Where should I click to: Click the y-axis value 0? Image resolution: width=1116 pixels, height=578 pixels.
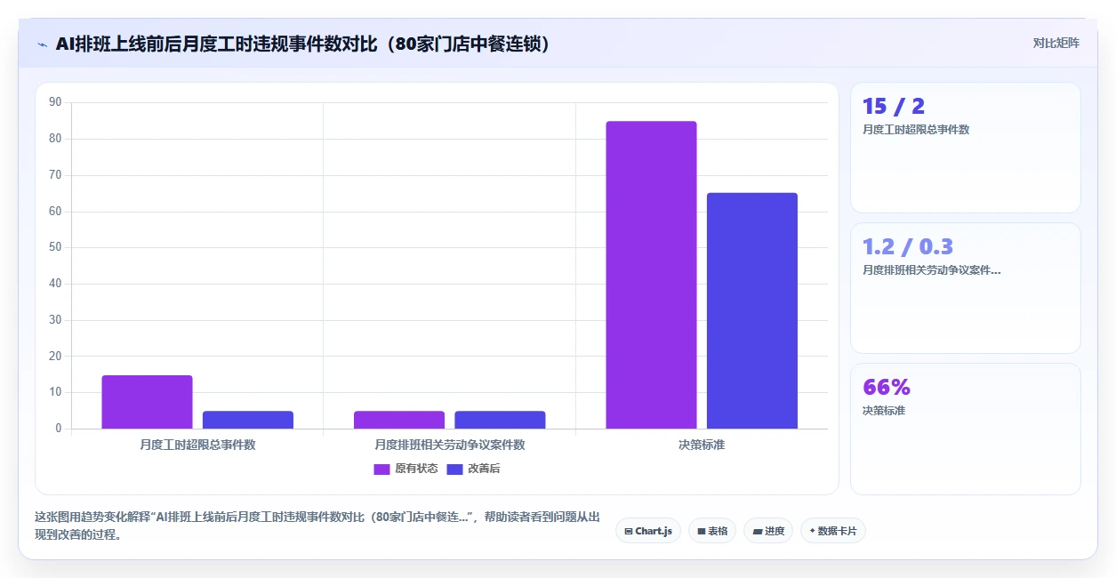pyautogui.click(x=59, y=429)
